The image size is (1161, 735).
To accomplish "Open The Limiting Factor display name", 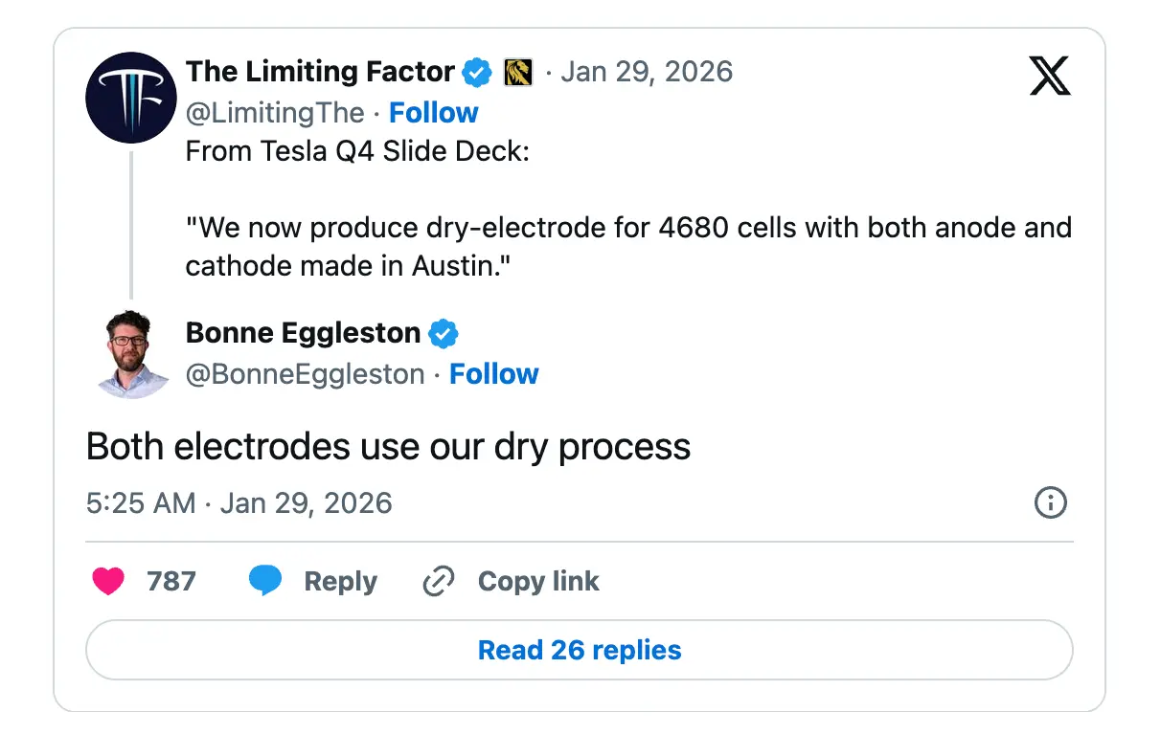I will 320,72.
